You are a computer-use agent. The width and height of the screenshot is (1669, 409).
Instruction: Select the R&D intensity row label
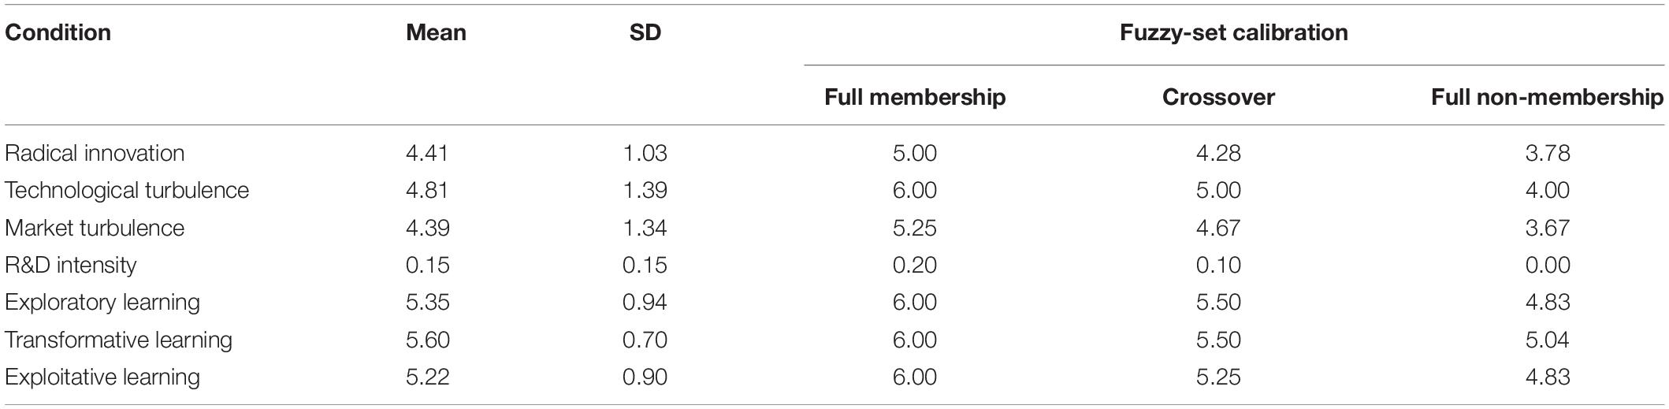[70, 265]
